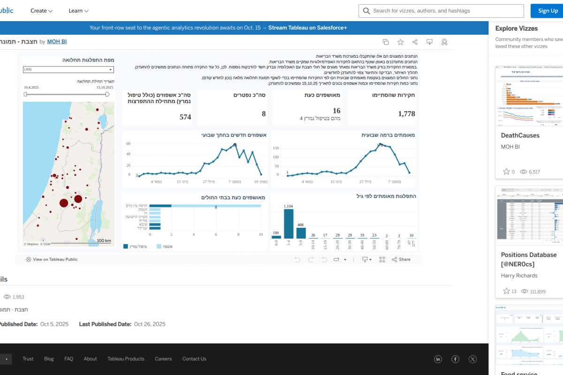Image resolution: width=563 pixels, height=375 pixels.
Task: Open the download dropdown in the viz toolbar
Action: click(366, 259)
